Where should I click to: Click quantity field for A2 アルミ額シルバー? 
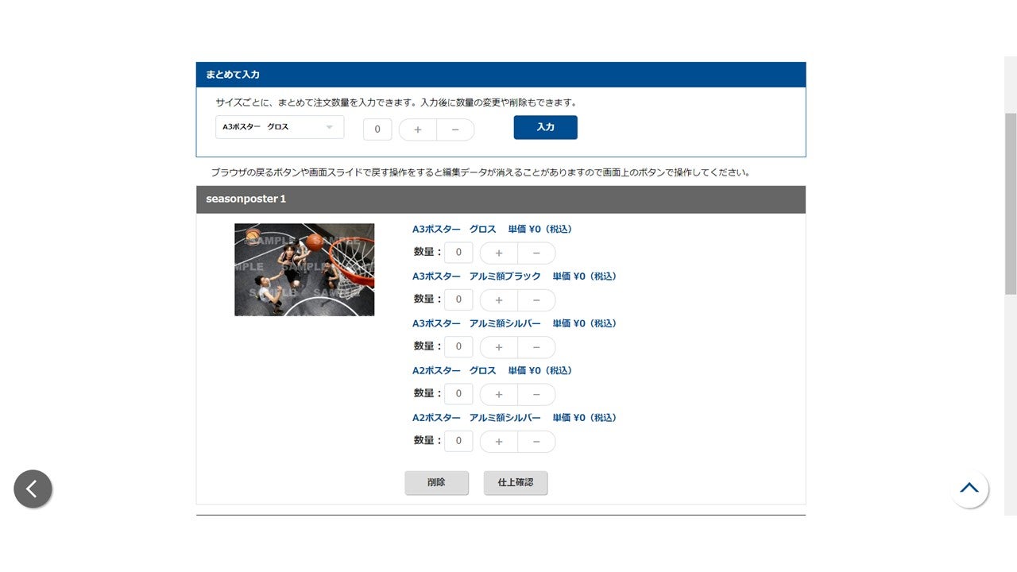[458, 440]
